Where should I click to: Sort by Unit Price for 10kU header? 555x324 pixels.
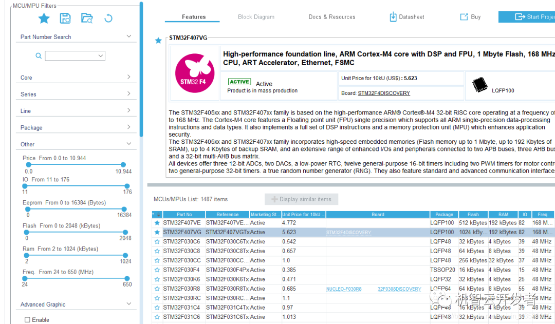tap(304, 214)
